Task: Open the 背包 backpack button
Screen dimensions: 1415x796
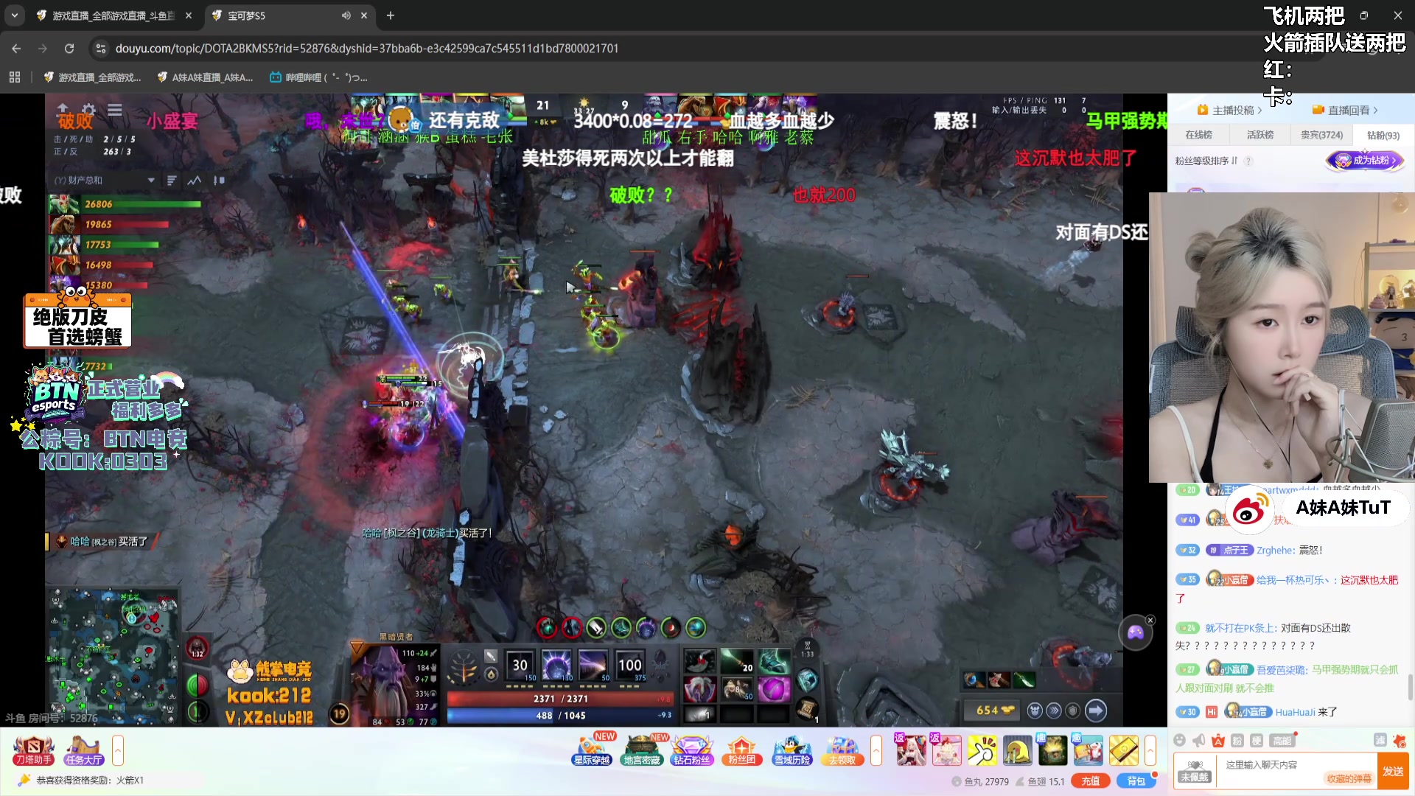Action: (1136, 781)
